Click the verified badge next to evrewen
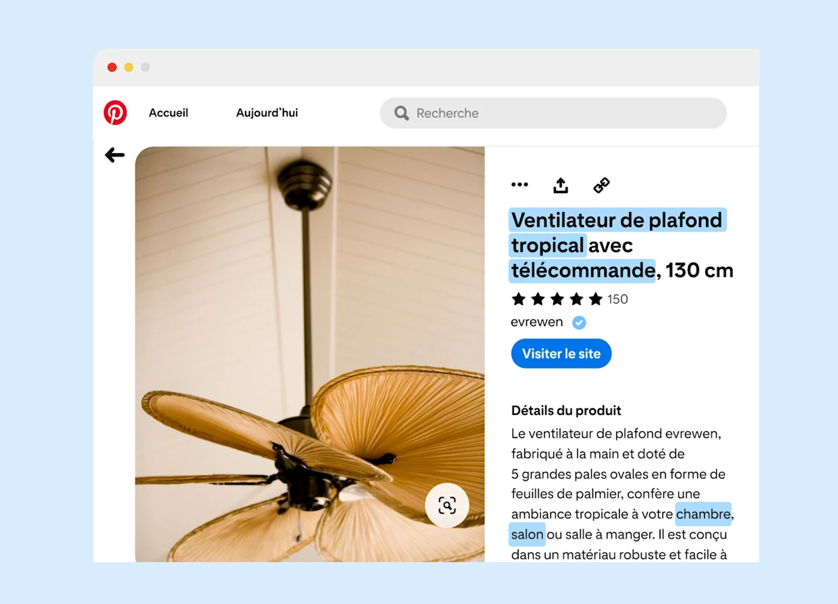Viewport: 838px width, 604px height. (579, 322)
